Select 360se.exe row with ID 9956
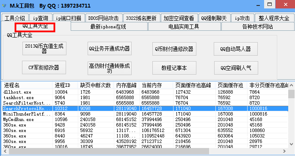The image size is (295, 156). pos(145,141)
